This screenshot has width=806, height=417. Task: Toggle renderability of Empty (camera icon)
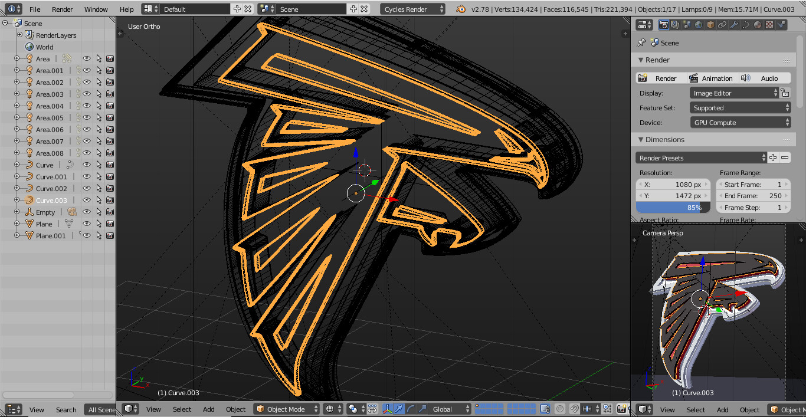pyautogui.click(x=110, y=212)
